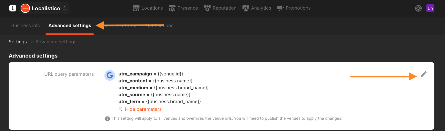The image size is (445, 131).
Task: Click the URL query parameters label
Action: tap(69, 74)
